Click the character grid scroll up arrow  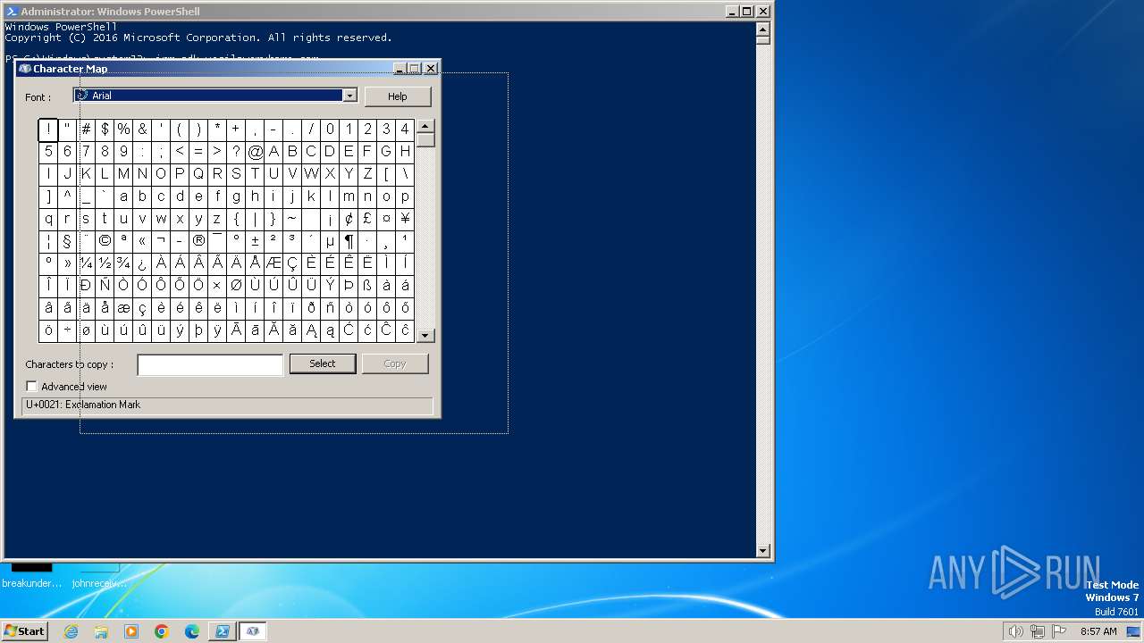tap(425, 127)
